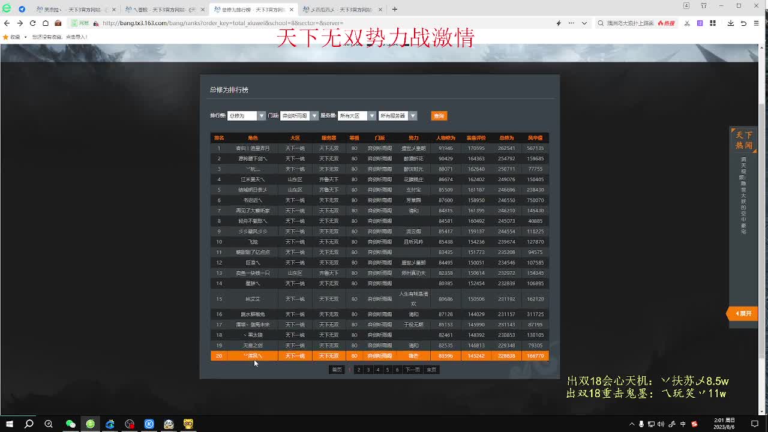Open the 弈剑听雨阁 school dropdown

[299, 116]
